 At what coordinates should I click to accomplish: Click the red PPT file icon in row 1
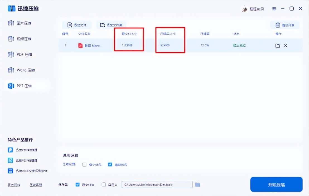point(80,45)
